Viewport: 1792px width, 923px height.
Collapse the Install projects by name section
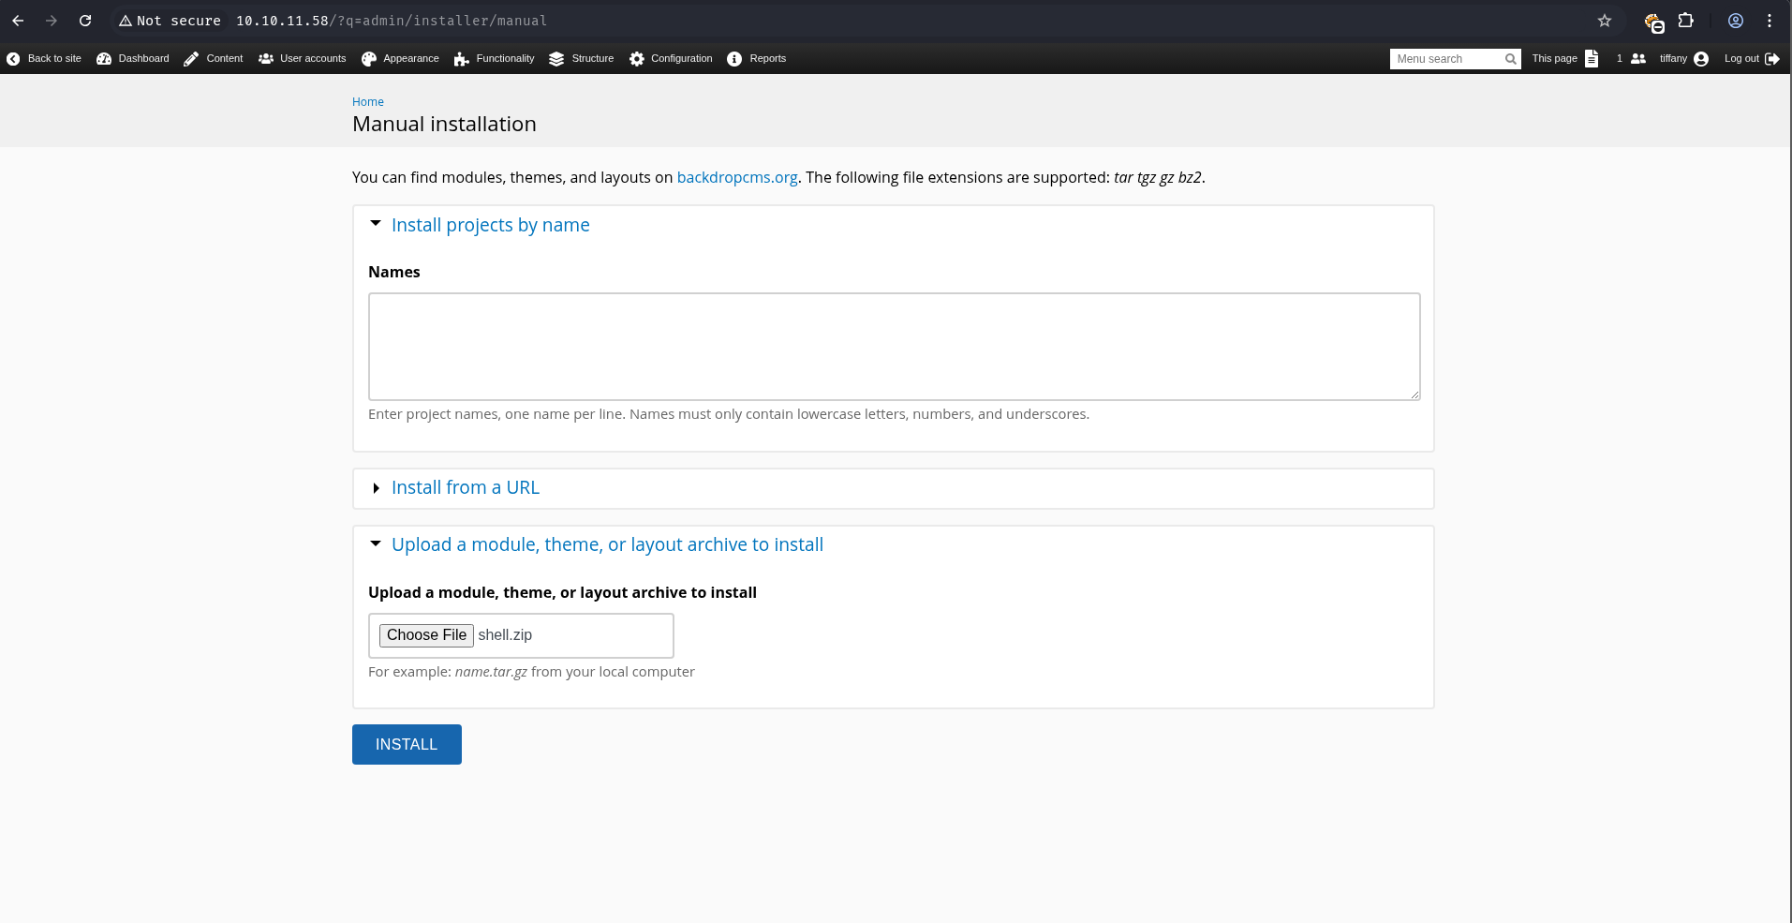click(490, 225)
